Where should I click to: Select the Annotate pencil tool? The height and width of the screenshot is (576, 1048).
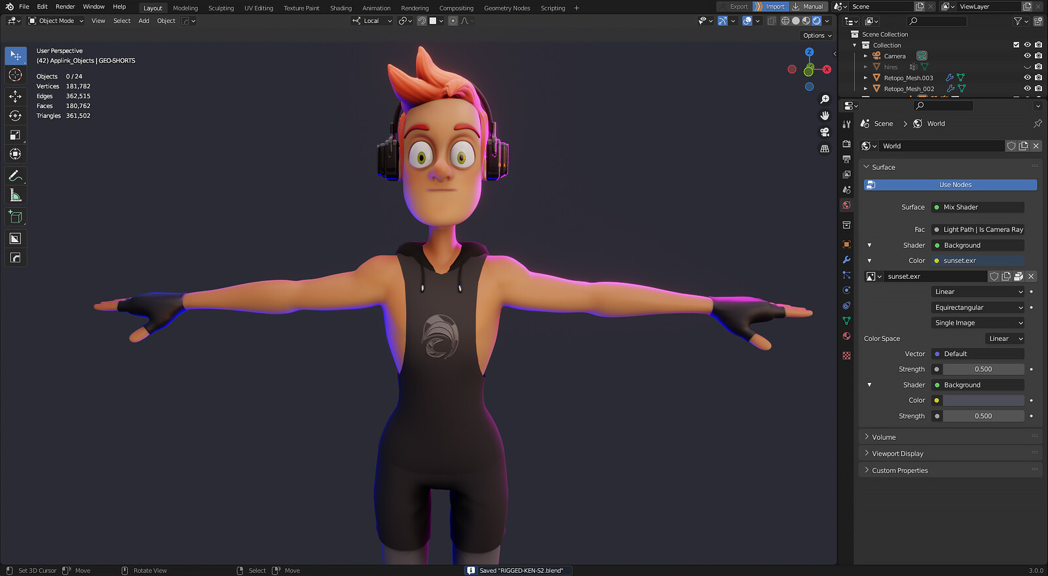(x=16, y=176)
